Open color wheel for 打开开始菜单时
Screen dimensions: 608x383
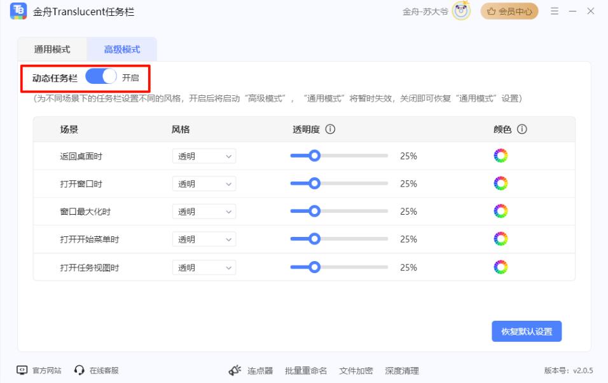pos(501,239)
